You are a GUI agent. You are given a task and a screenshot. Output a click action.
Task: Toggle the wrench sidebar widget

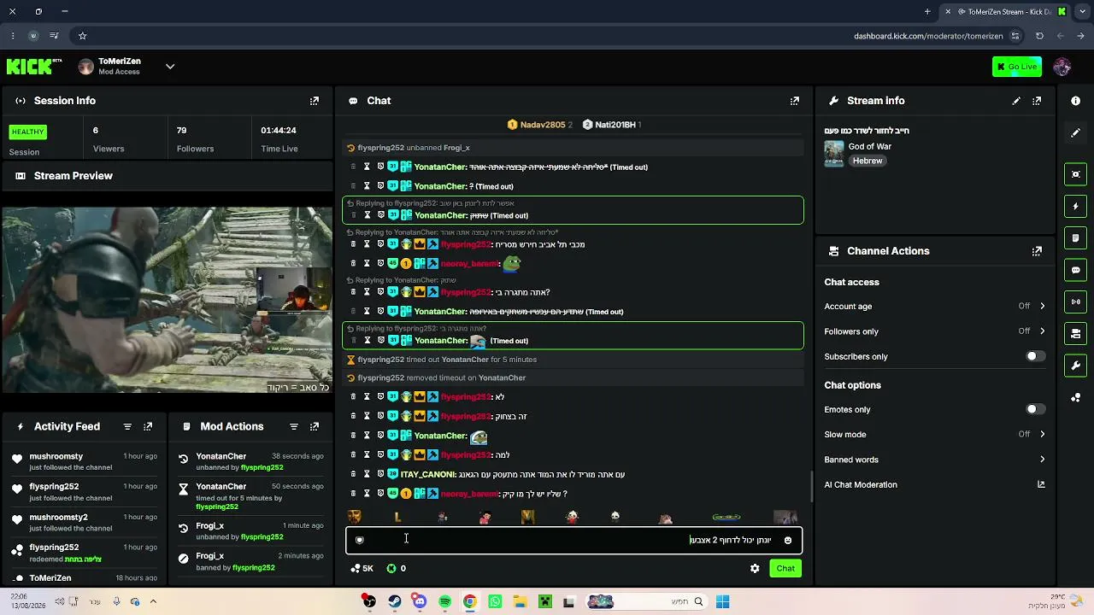coord(1075,366)
